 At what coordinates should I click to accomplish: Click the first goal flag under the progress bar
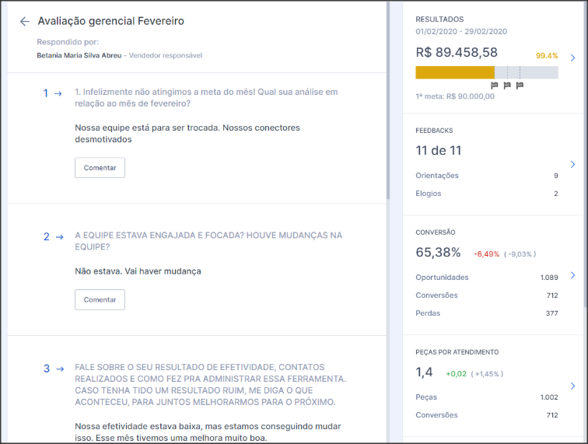coord(495,86)
